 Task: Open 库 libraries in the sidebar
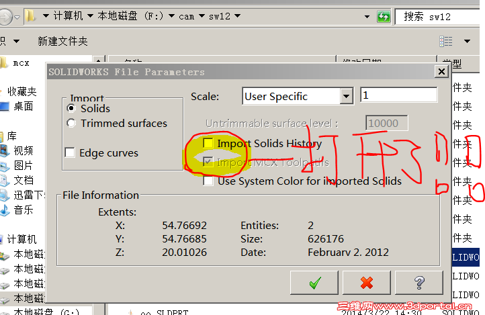(11, 136)
